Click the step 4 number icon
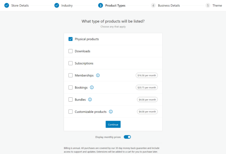This screenshot has height=154, width=226. tap(153, 5)
